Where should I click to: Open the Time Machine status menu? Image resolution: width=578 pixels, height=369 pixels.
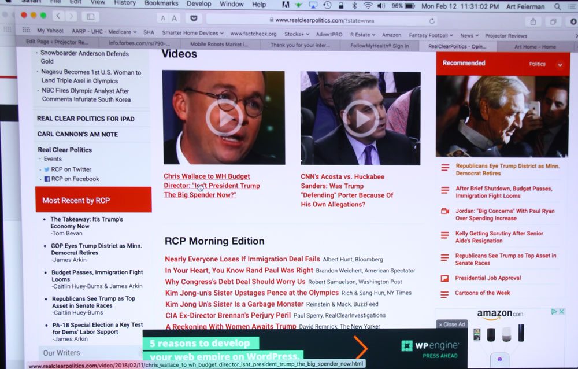pyautogui.click(x=327, y=5)
